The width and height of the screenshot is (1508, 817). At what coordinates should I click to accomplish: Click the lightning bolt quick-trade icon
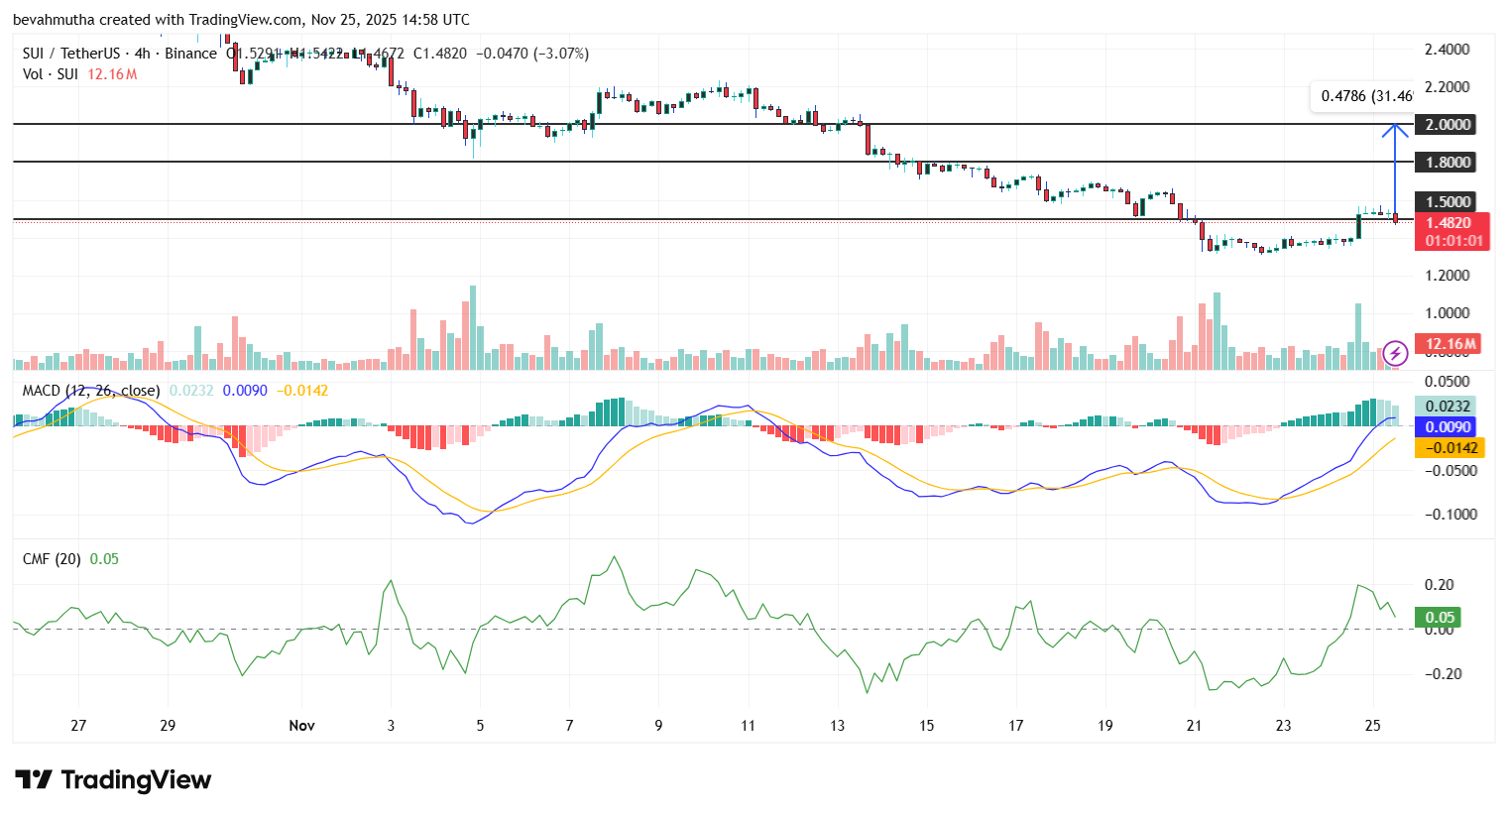click(1395, 354)
